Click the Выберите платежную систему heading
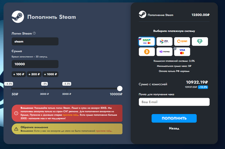The width and height of the screenshot is (225, 149). point(174,31)
